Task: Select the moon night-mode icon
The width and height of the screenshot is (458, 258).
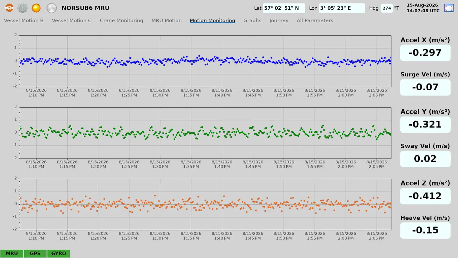Action: click(x=52, y=8)
